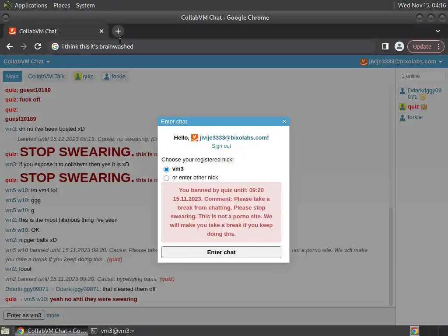
Task: Open the Chrome side panel icon
Action: pyautogui.click(x=385, y=46)
